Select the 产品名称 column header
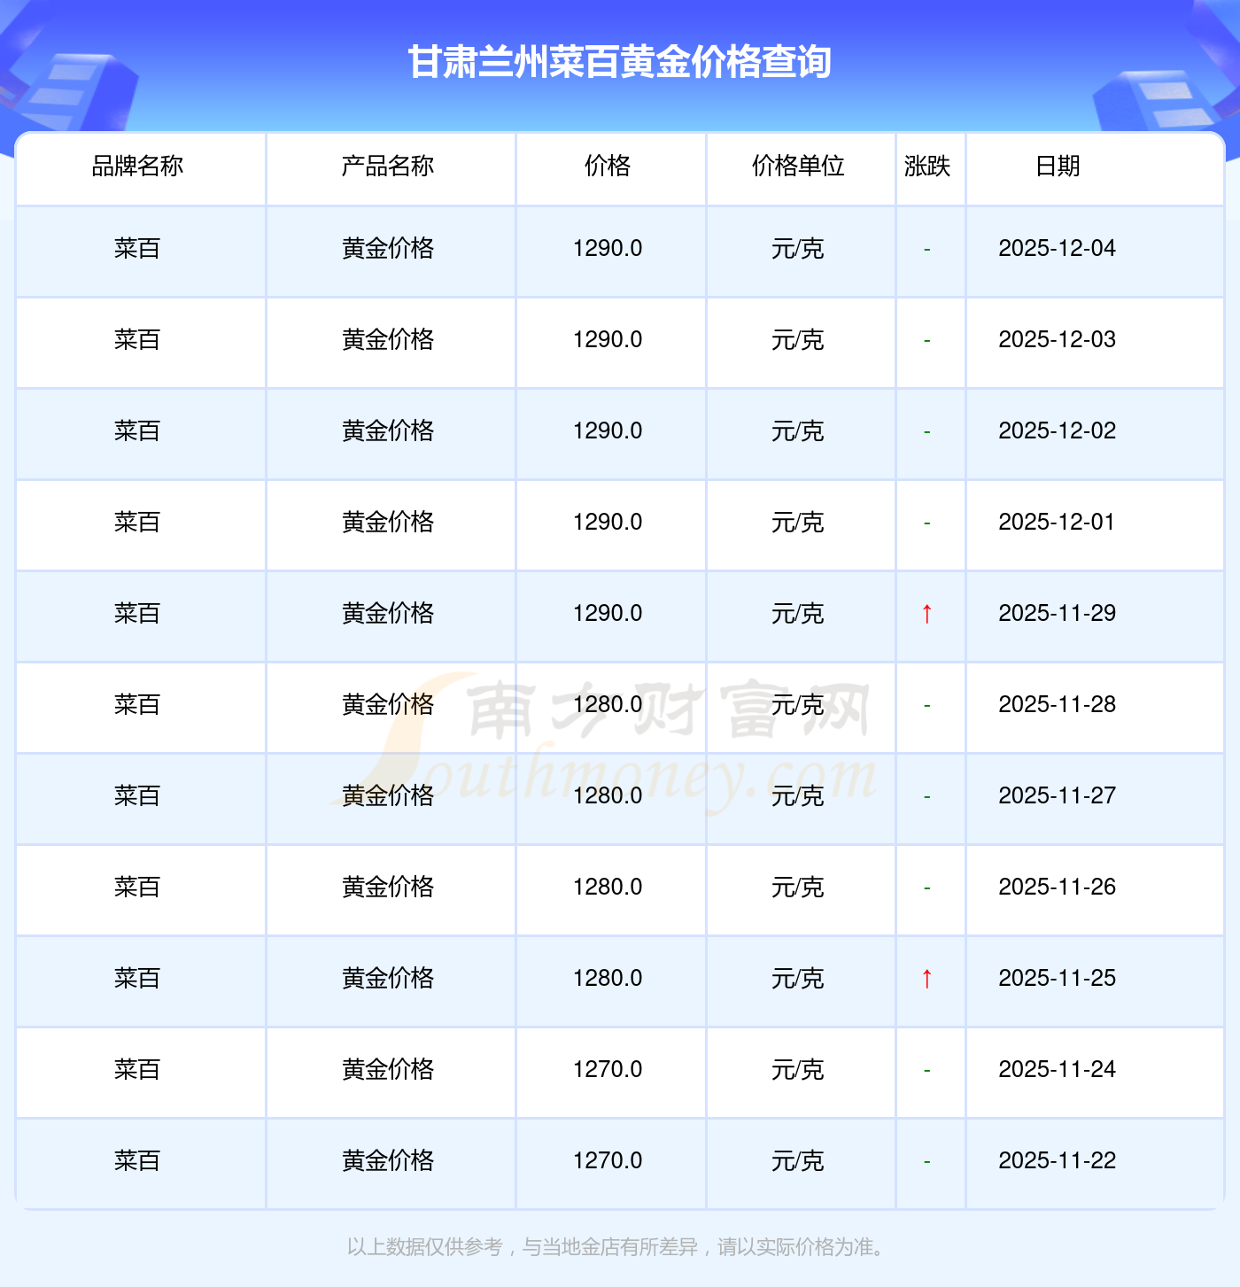This screenshot has height=1287, width=1240. click(x=388, y=166)
